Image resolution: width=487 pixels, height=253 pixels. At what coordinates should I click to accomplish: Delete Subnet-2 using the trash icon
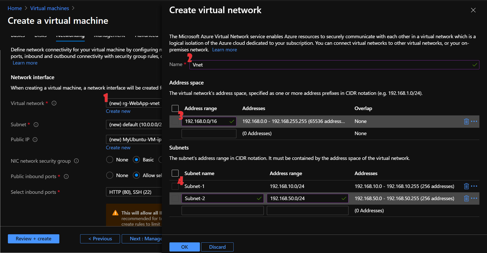(466, 199)
